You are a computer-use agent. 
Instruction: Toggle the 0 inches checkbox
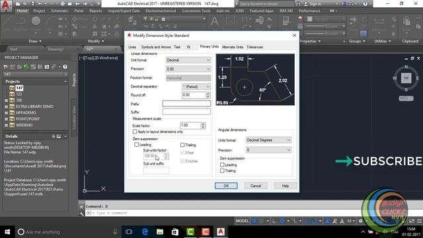coord(182,161)
